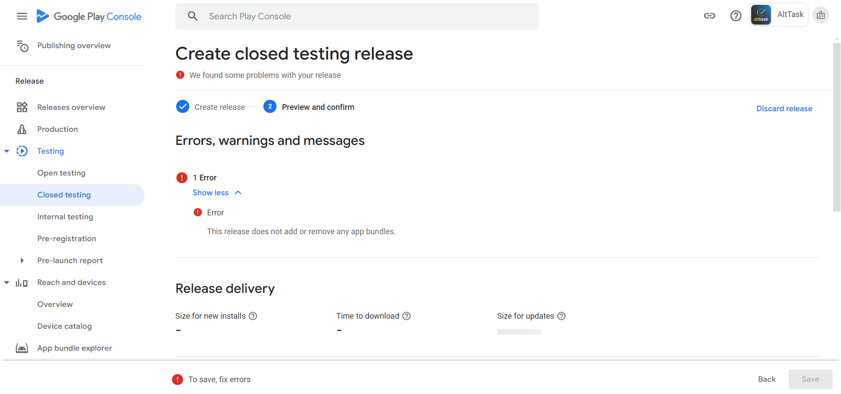Open App bundle explorer

75,348
